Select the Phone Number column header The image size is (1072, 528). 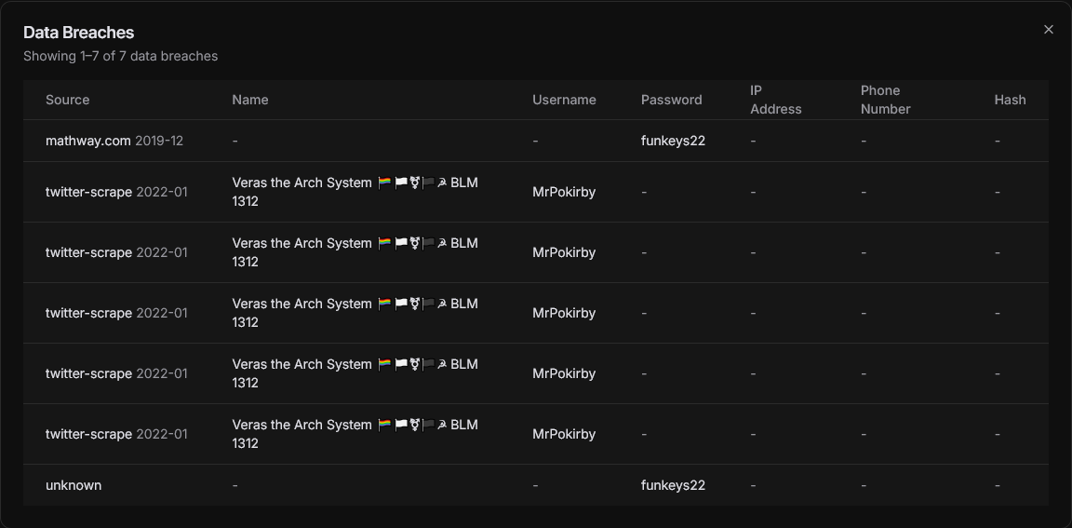(885, 100)
